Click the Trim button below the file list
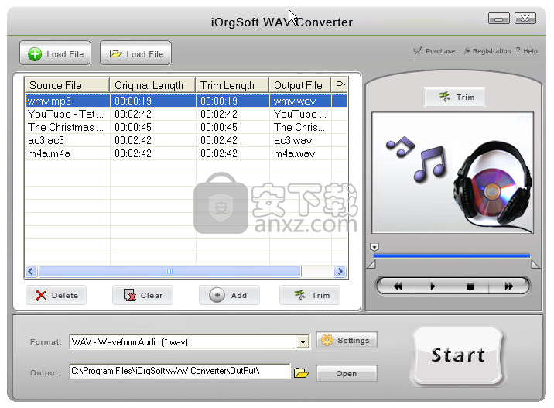Image resolution: width=554 pixels, height=408 pixels. coord(309,295)
